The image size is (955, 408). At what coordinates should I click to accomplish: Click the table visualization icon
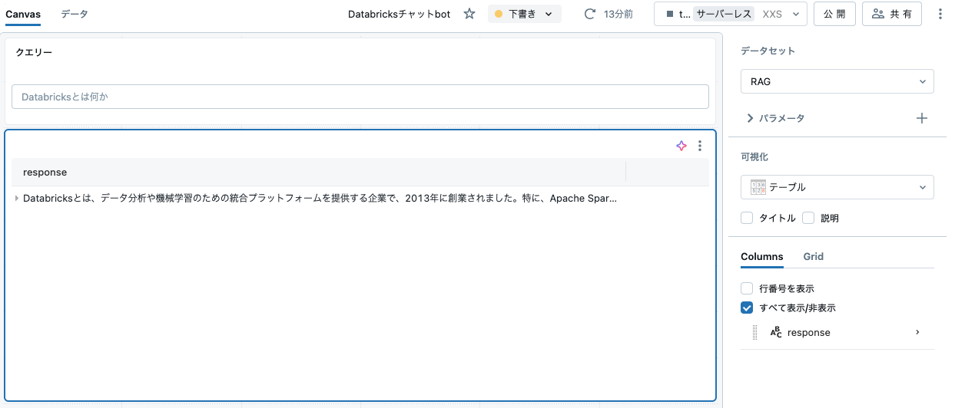pos(758,187)
